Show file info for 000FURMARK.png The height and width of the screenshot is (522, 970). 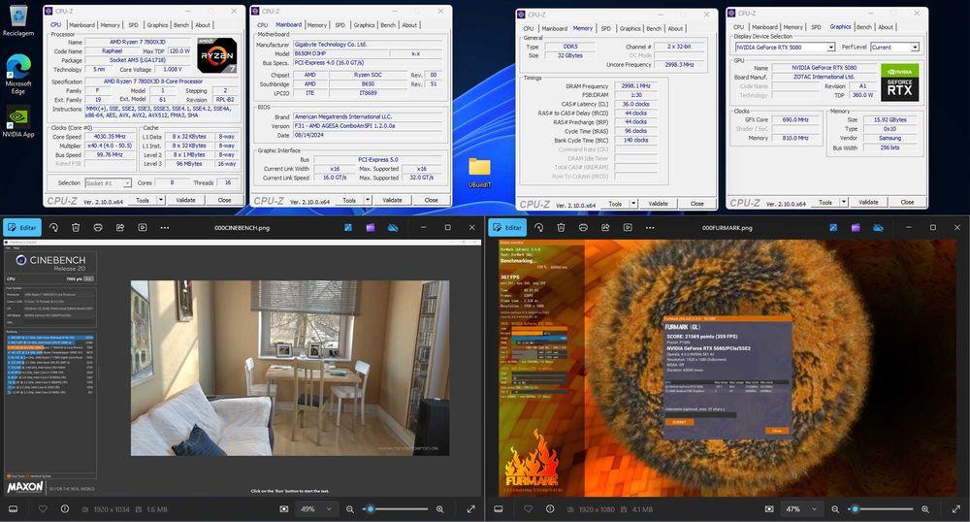tap(550, 509)
